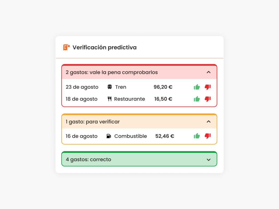Select the 23 de agosto expense row
The image size is (279, 209).
click(x=139, y=87)
